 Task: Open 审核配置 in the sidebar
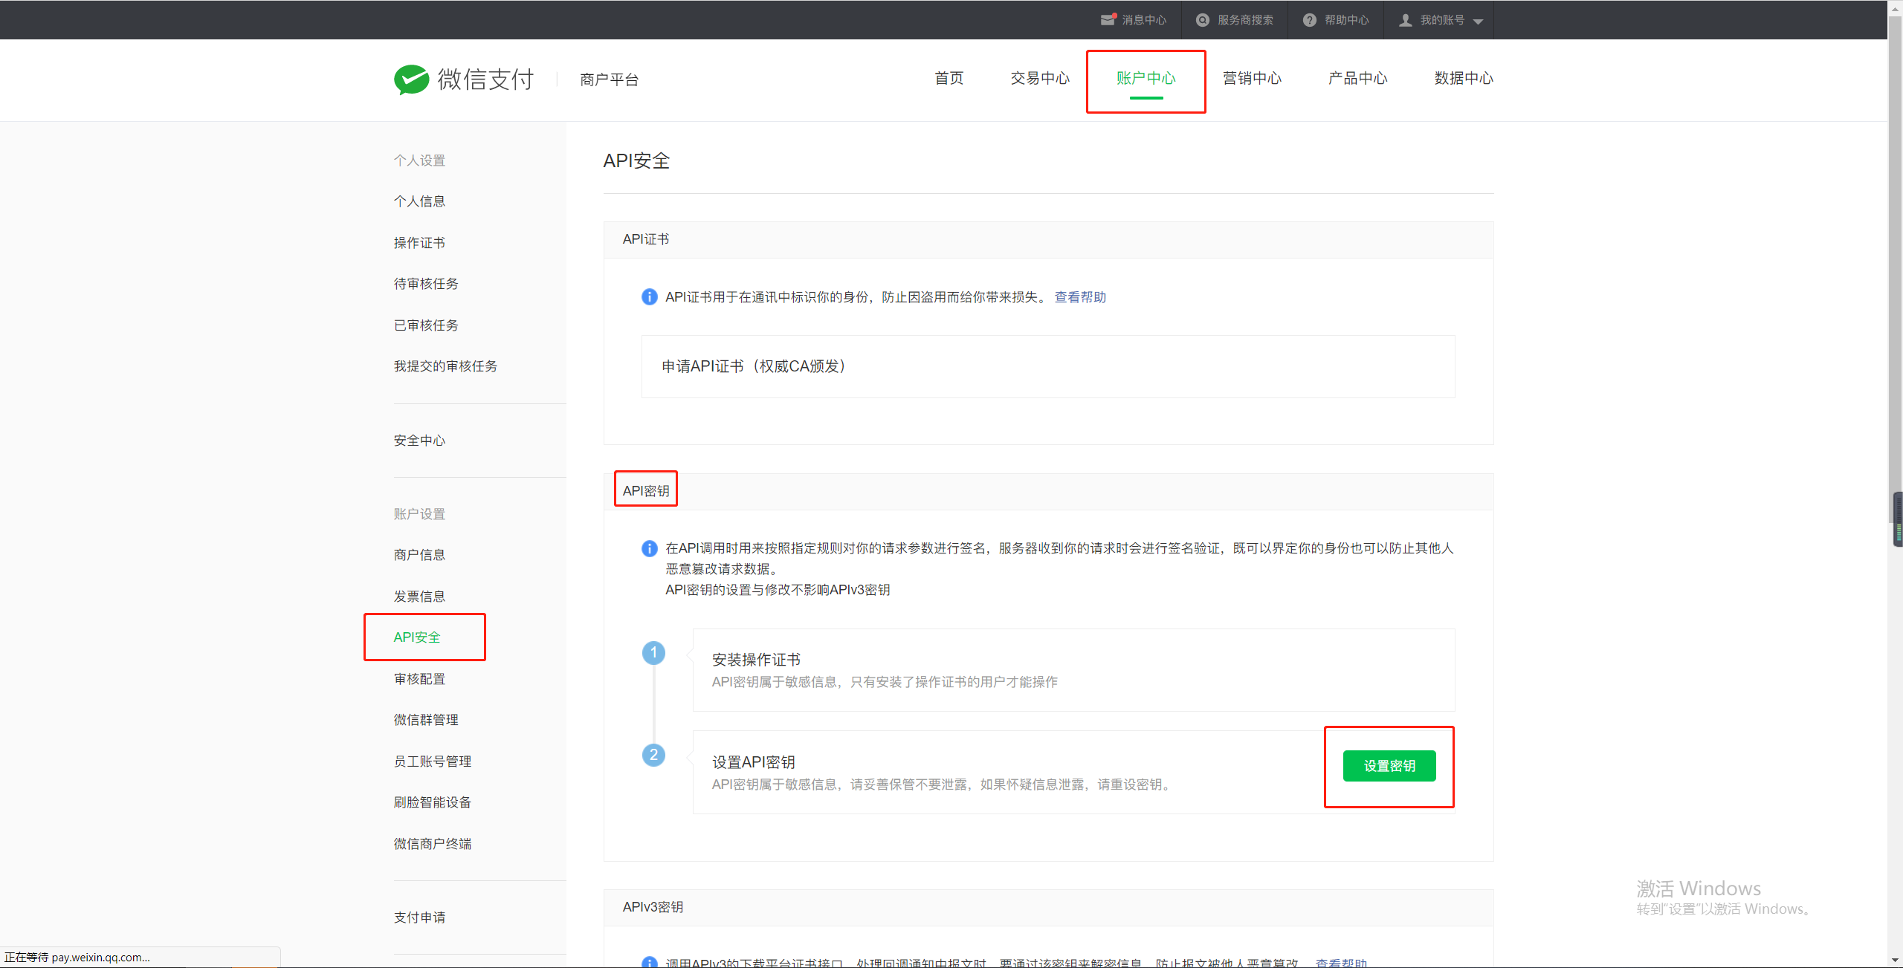(419, 679)
